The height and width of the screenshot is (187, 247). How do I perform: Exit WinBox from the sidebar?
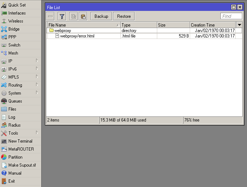tap(20, 181)
